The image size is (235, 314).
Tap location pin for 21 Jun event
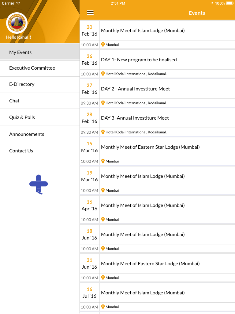tap(103, 278)
